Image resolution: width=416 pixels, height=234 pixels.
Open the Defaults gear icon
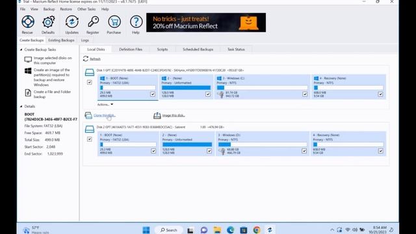pyautogui.click(x=48, y=21)
